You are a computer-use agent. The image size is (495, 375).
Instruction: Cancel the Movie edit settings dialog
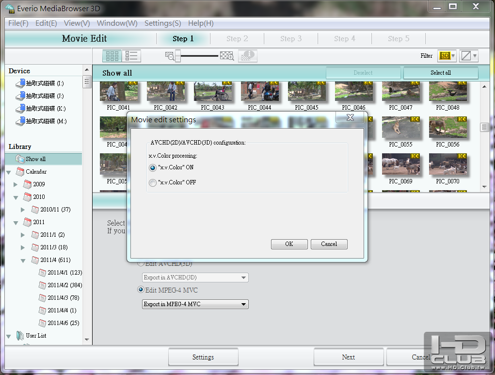pyautogui.click(x=329, y=244)
